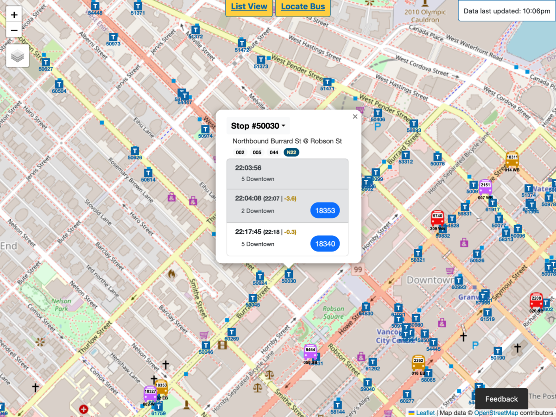Click the bus stop 50406 marker
Screen dimensions: 556x417
(378, 113)
